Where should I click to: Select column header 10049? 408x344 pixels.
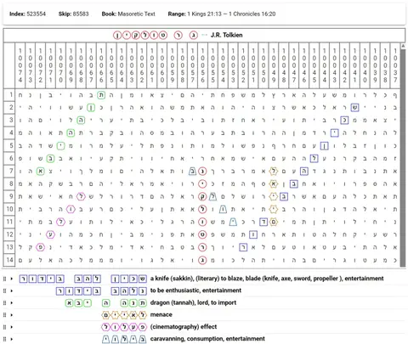click(274, 65)
